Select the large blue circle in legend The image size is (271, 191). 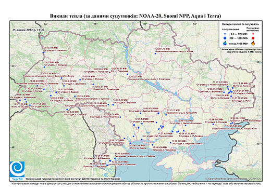pos(225,38)
